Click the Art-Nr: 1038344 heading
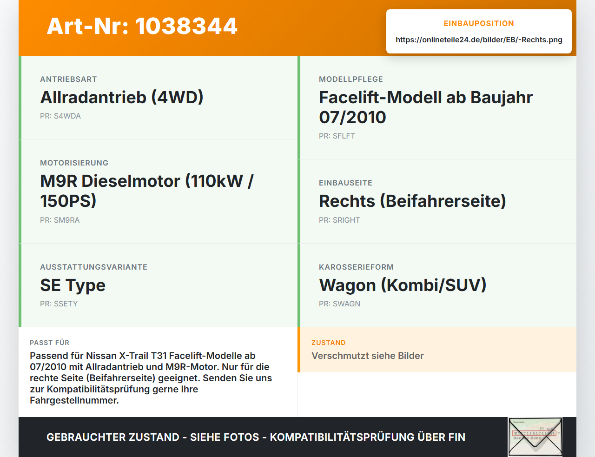 (142, 26)
